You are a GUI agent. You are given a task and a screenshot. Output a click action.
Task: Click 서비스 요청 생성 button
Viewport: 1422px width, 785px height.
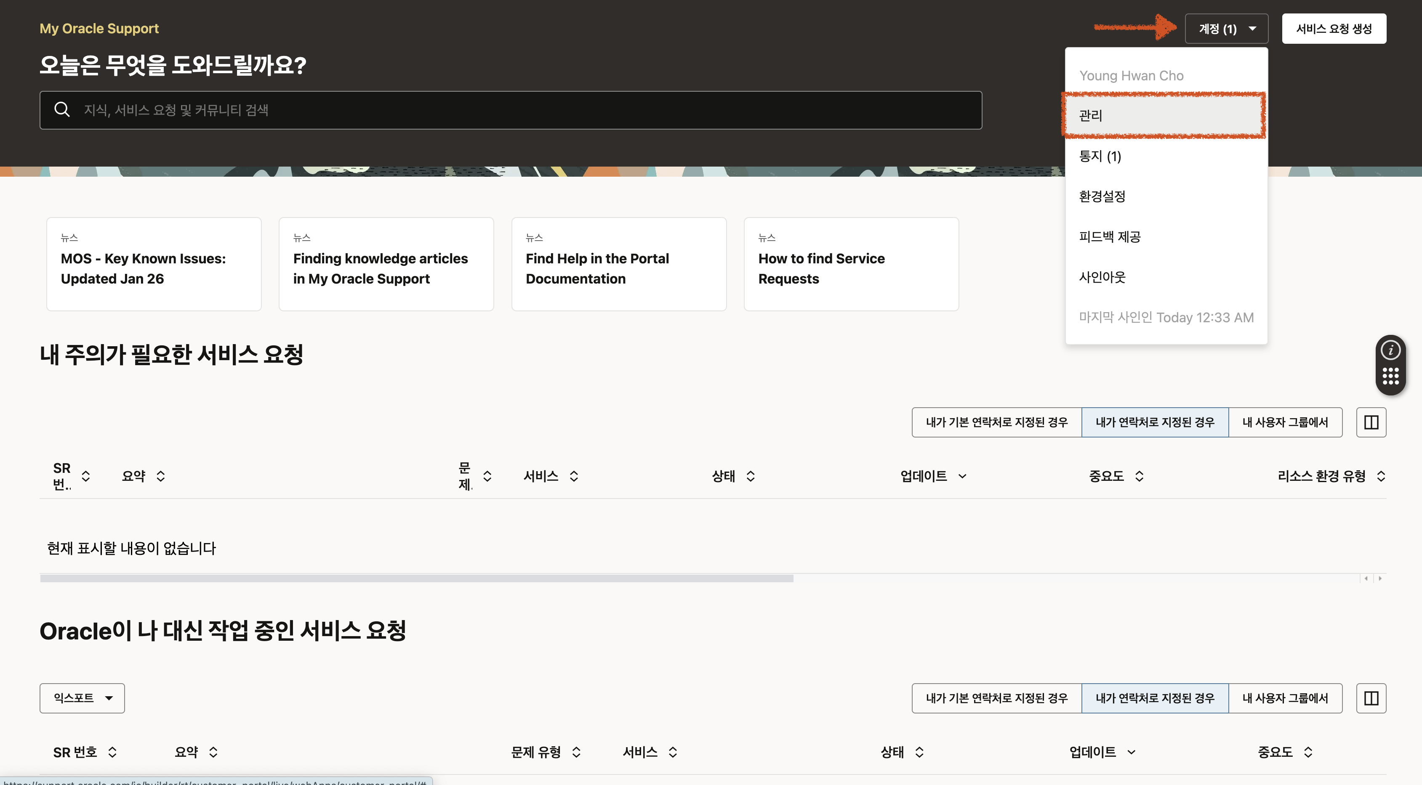click(x=1333, y=29)
